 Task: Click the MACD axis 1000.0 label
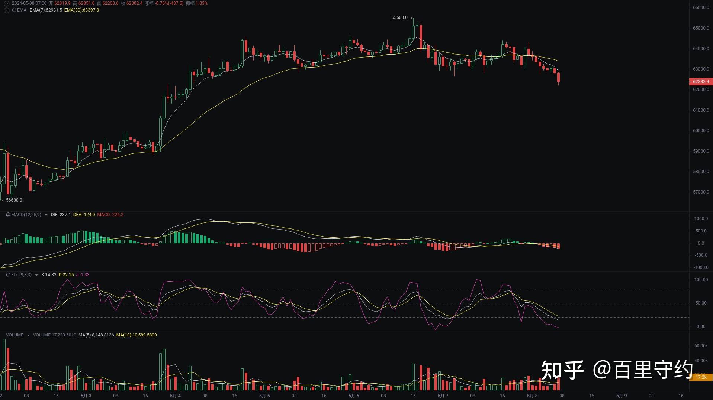pyautogui.click(x=701, y=219)
